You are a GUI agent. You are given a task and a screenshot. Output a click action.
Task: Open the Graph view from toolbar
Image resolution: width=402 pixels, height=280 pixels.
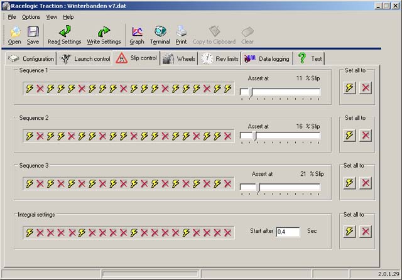(137, 35)
